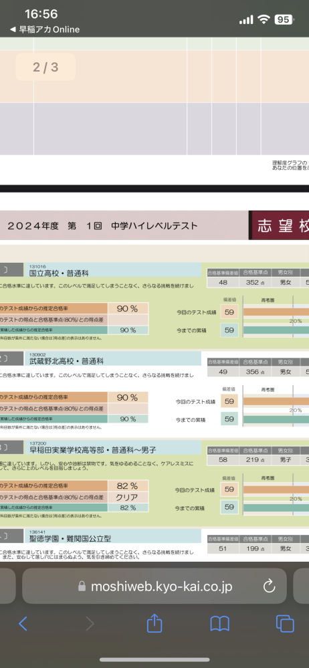The image size is (309, 668).
Task: Select school name 聖徳学園・難関国公立型
Action: (70, 538)
